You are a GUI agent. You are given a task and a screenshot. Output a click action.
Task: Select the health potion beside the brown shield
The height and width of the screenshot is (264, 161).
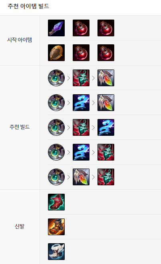coord(81,53)
